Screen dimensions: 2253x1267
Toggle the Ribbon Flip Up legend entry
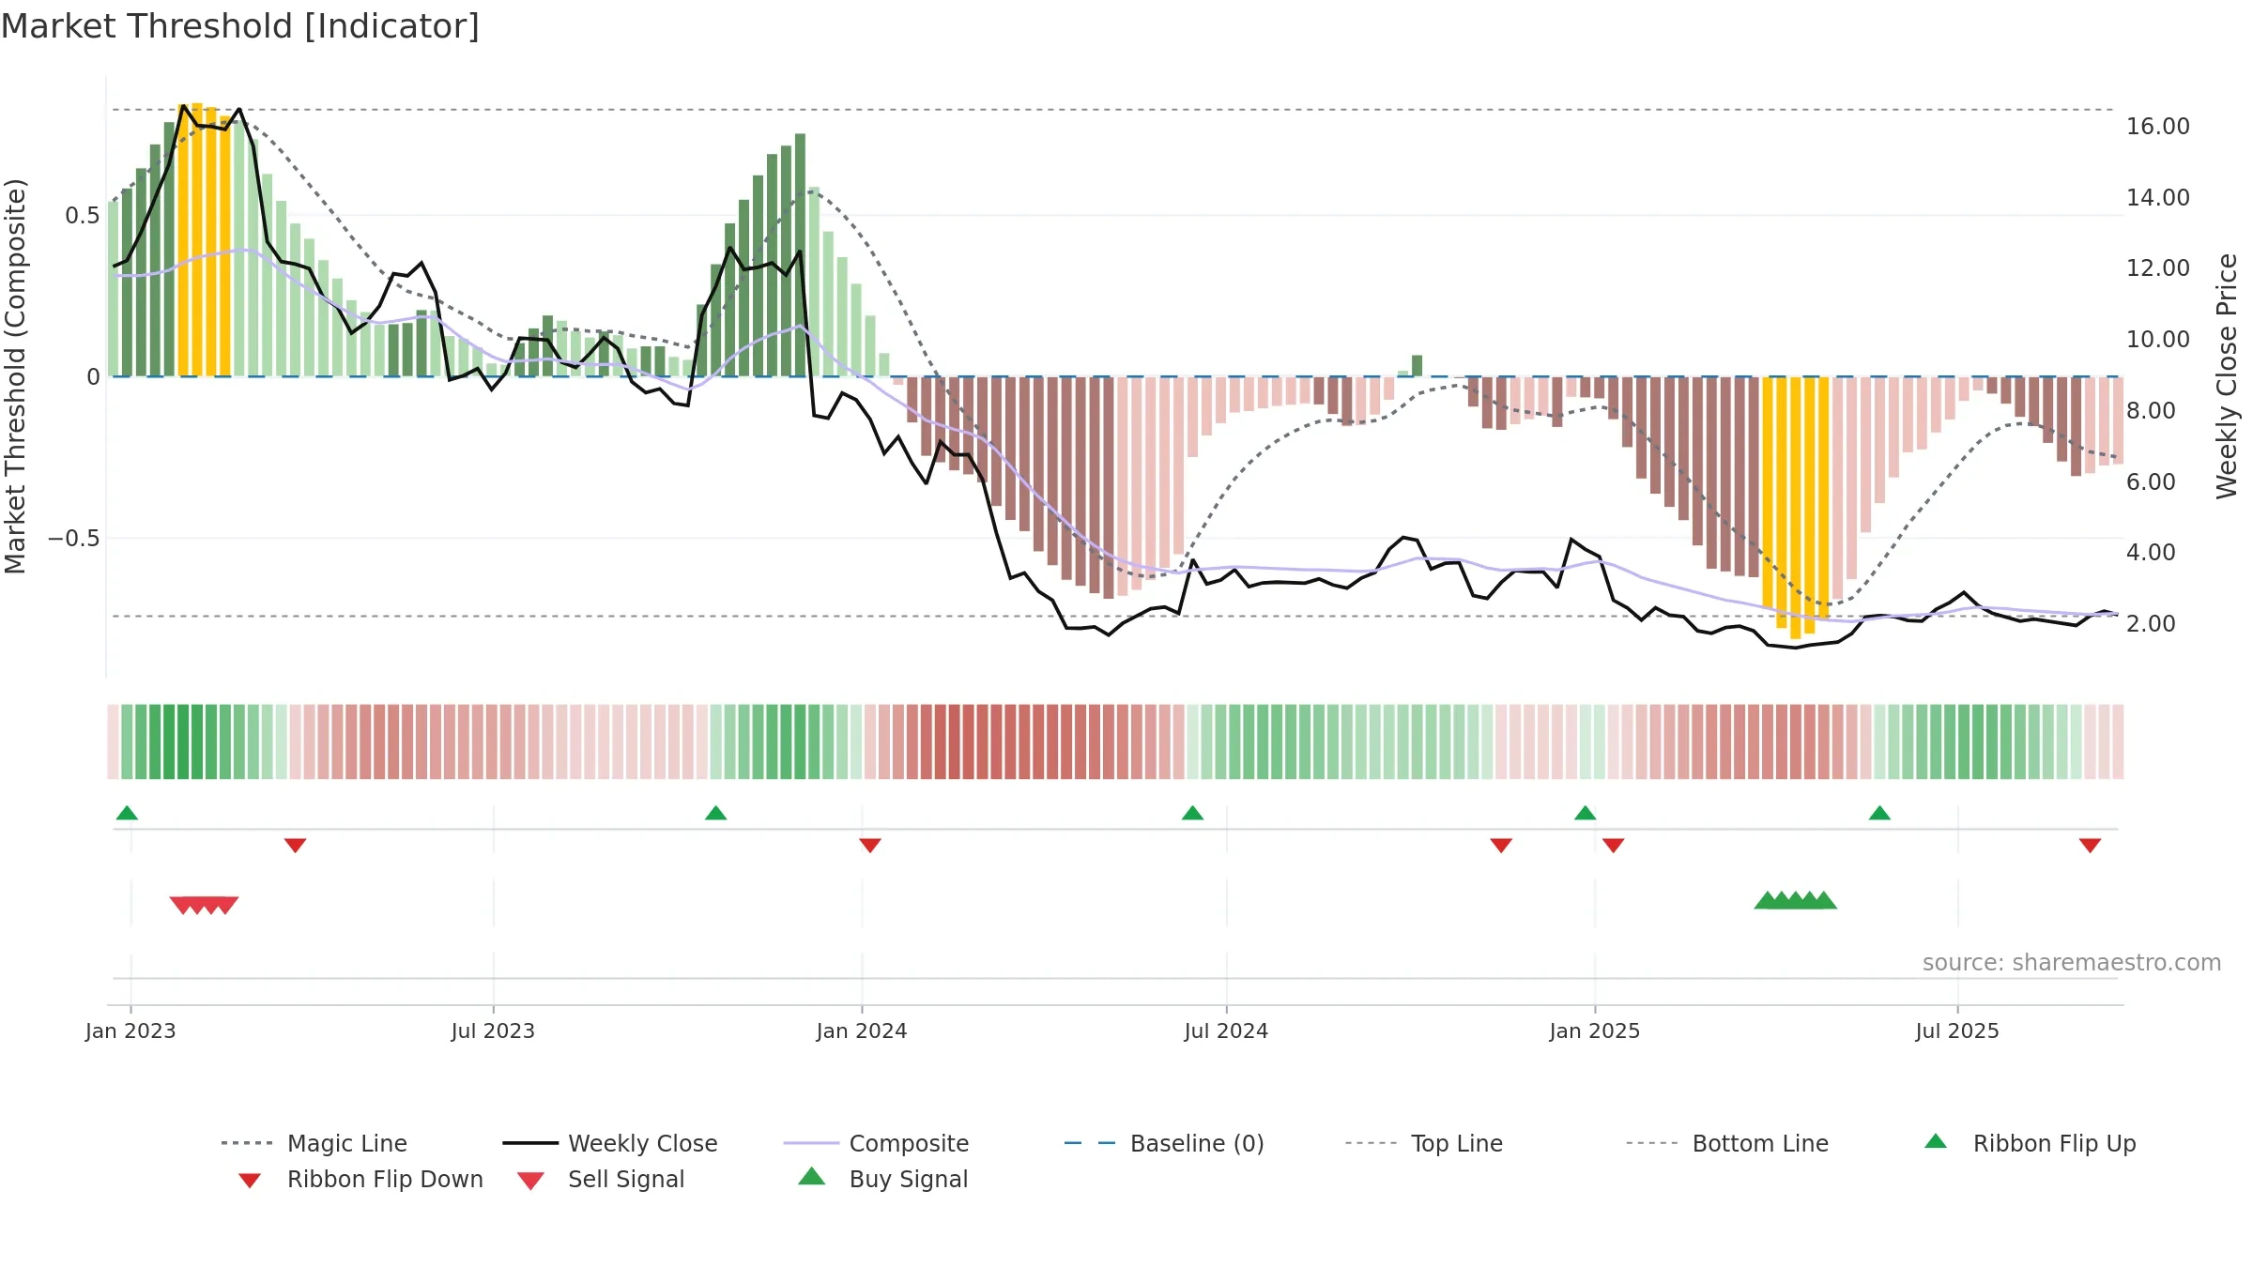click(x=2030, y=1143)
